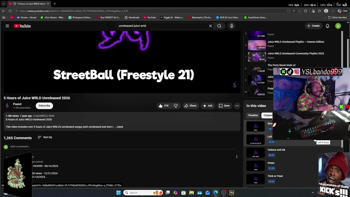Screen dimensions: 350x197
Task: Jump to the Omen chapter at 51:20
Action: (x=271, y=168)
